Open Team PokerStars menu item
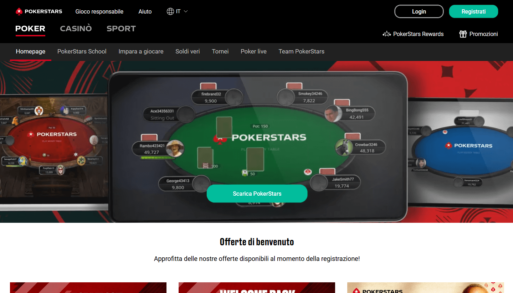The image size is (513, 293). click(x=302, y=51)
